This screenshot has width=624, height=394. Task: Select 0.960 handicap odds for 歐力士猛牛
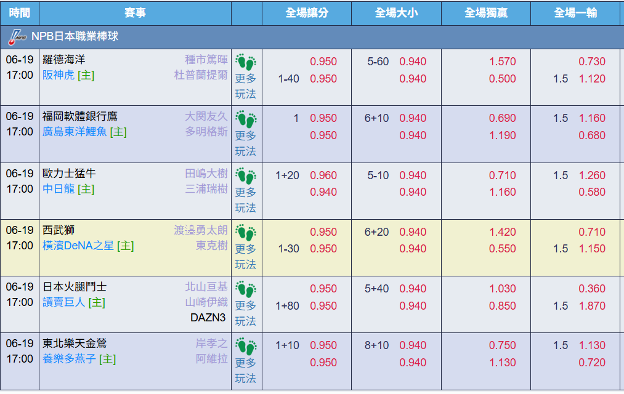323,175
